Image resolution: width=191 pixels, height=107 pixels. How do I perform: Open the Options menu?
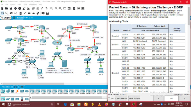point(13,4)
